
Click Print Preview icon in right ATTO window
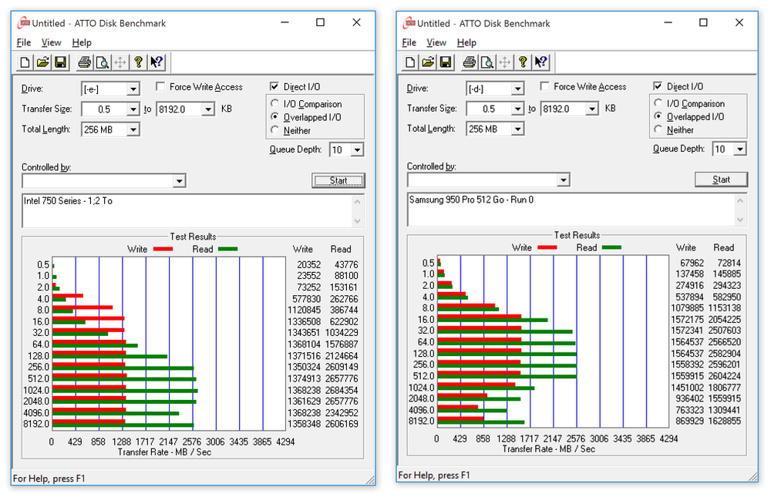coord(487,62)
